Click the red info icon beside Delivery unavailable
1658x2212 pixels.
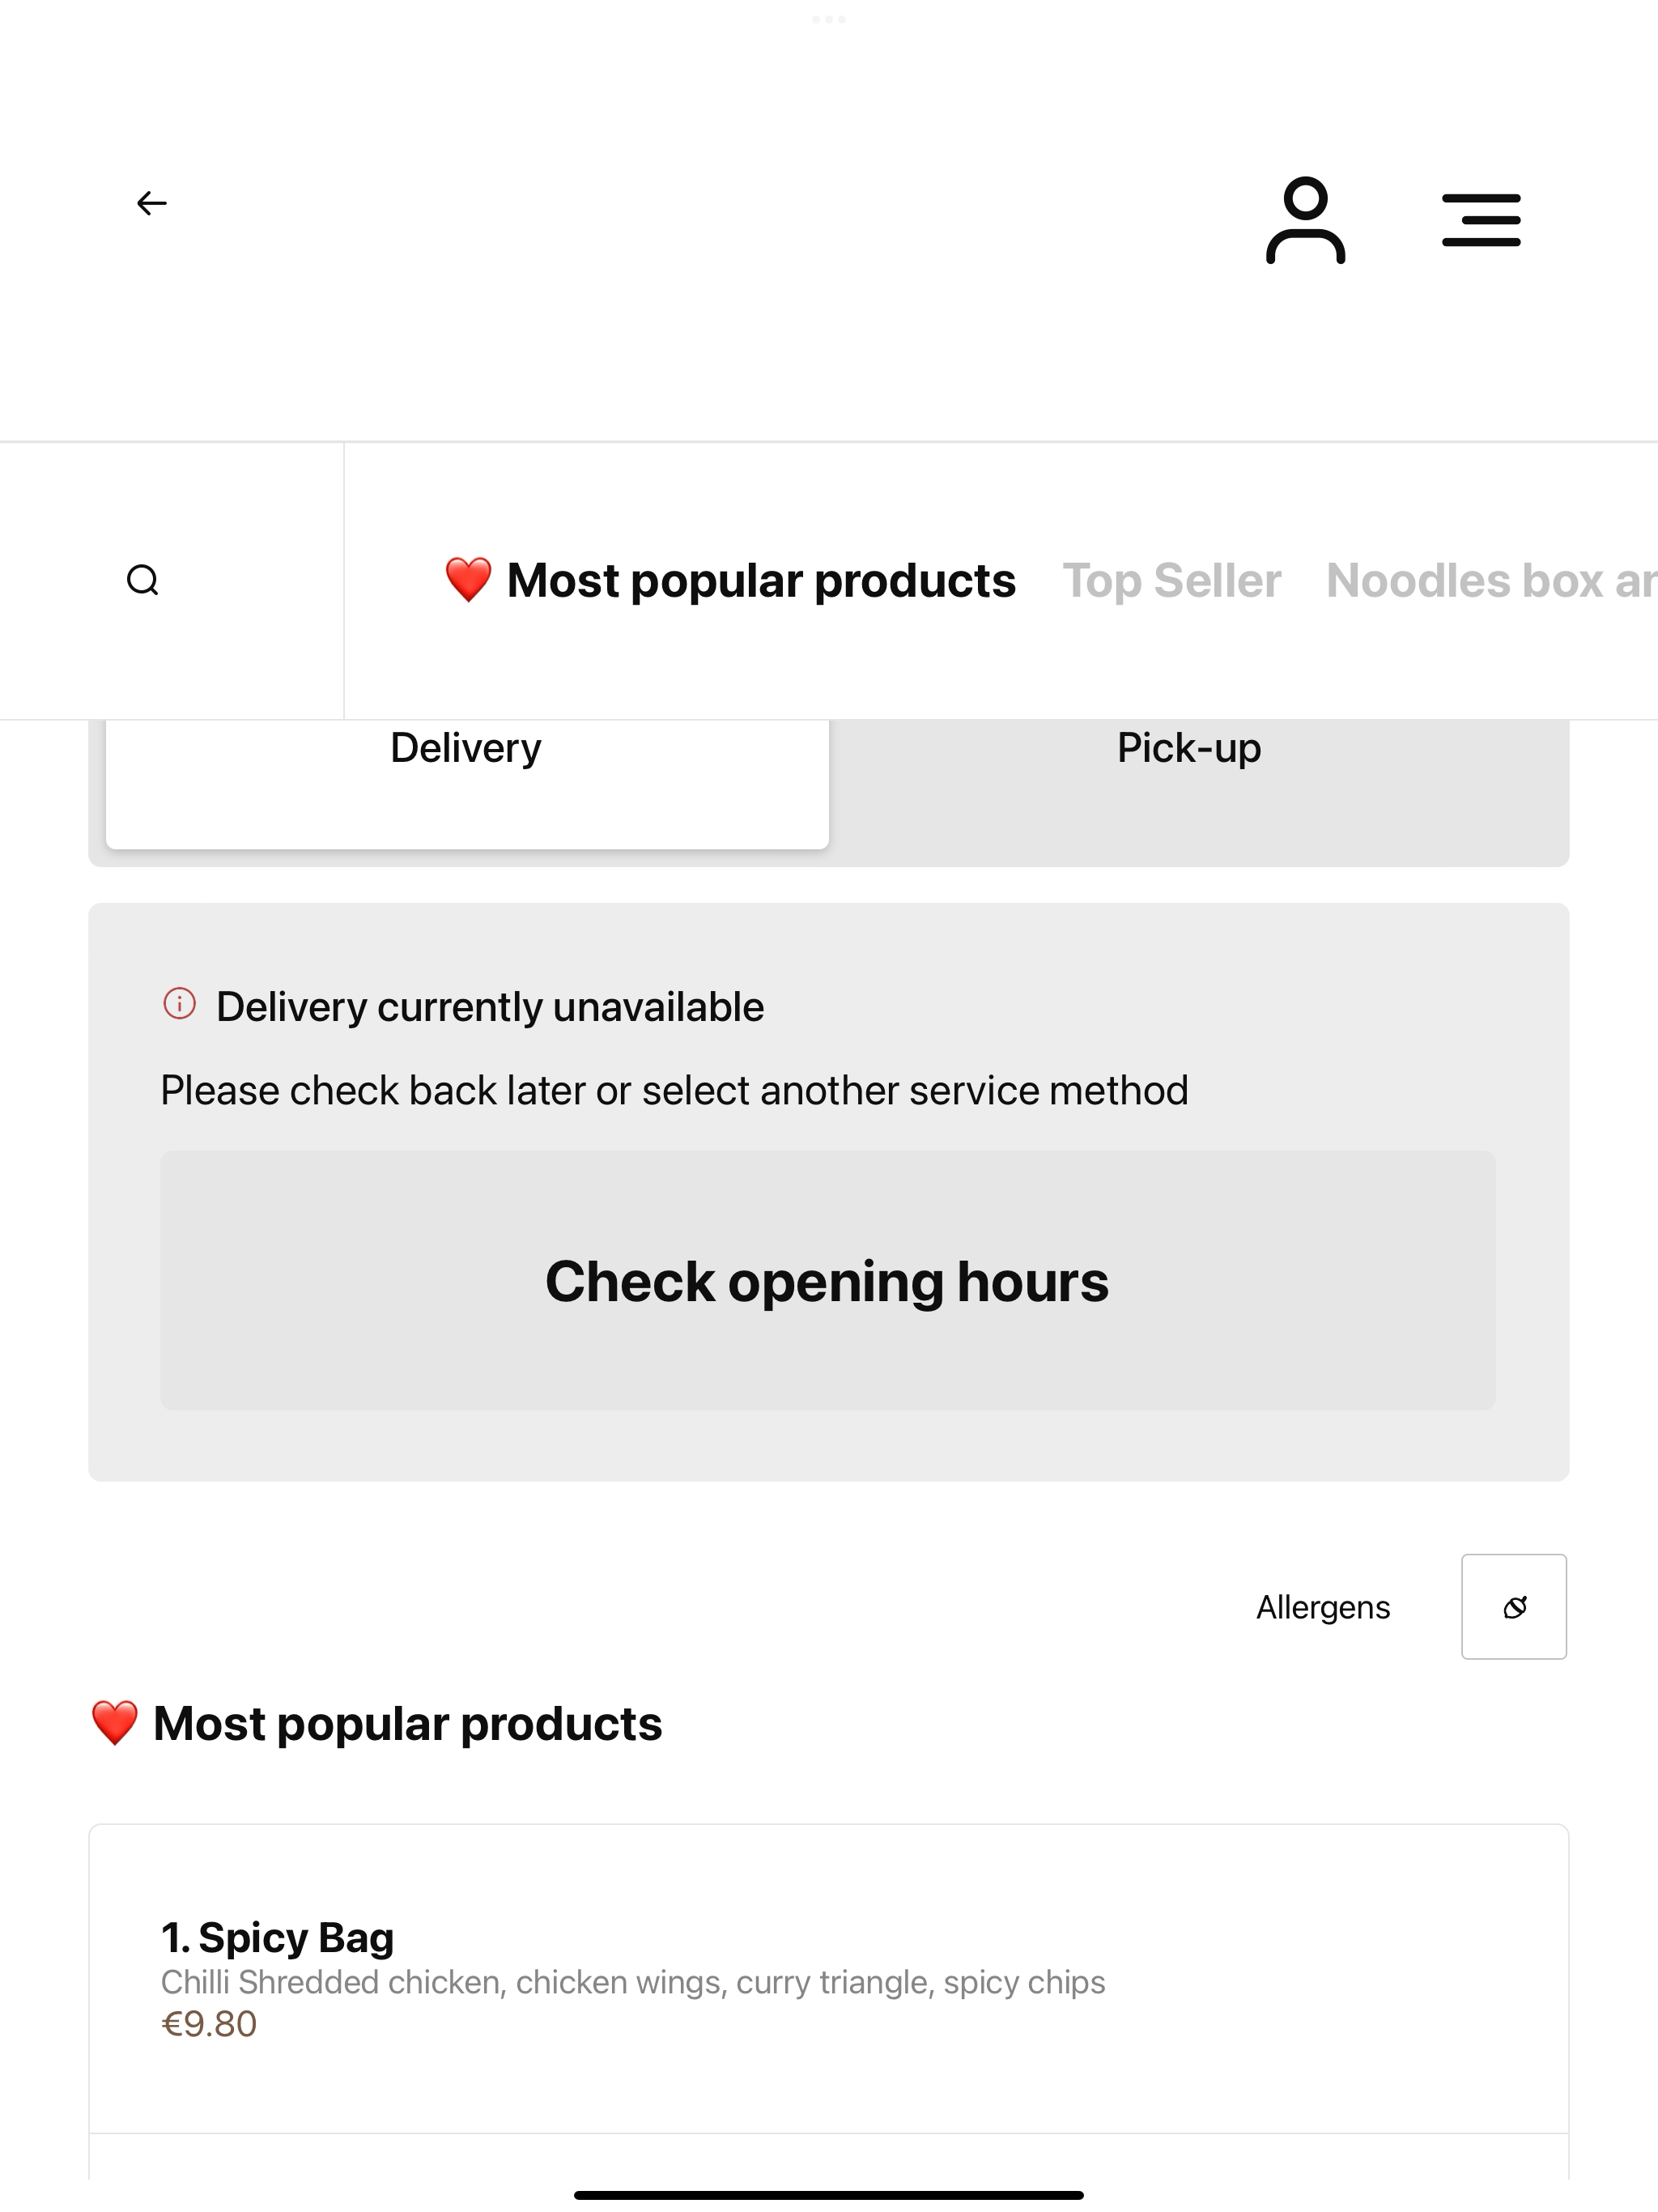(179, 1003)
